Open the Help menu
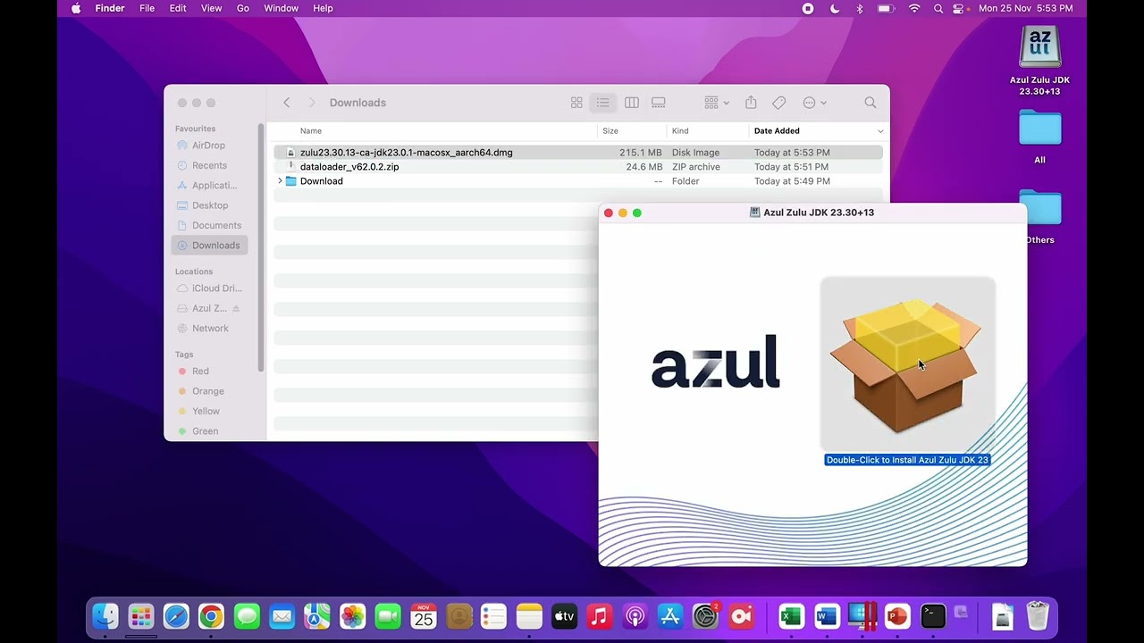 click(323, 8)
